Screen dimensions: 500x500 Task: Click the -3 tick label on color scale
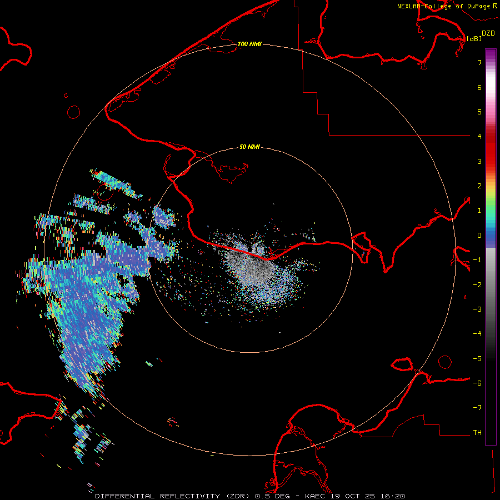click(477, 309)
